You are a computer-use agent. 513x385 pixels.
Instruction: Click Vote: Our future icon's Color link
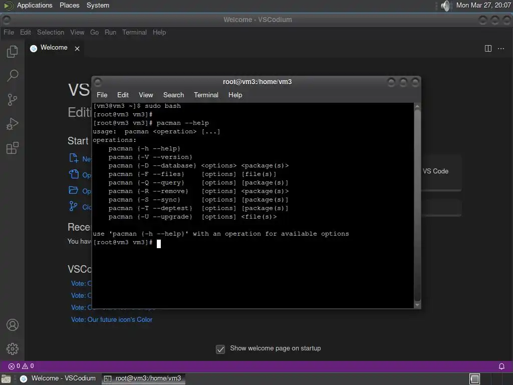point(112,319)
